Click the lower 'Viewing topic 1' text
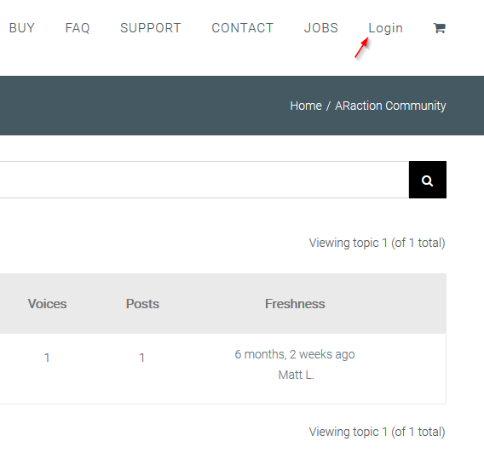Screen dimensions: 484x470 [377, 432]
